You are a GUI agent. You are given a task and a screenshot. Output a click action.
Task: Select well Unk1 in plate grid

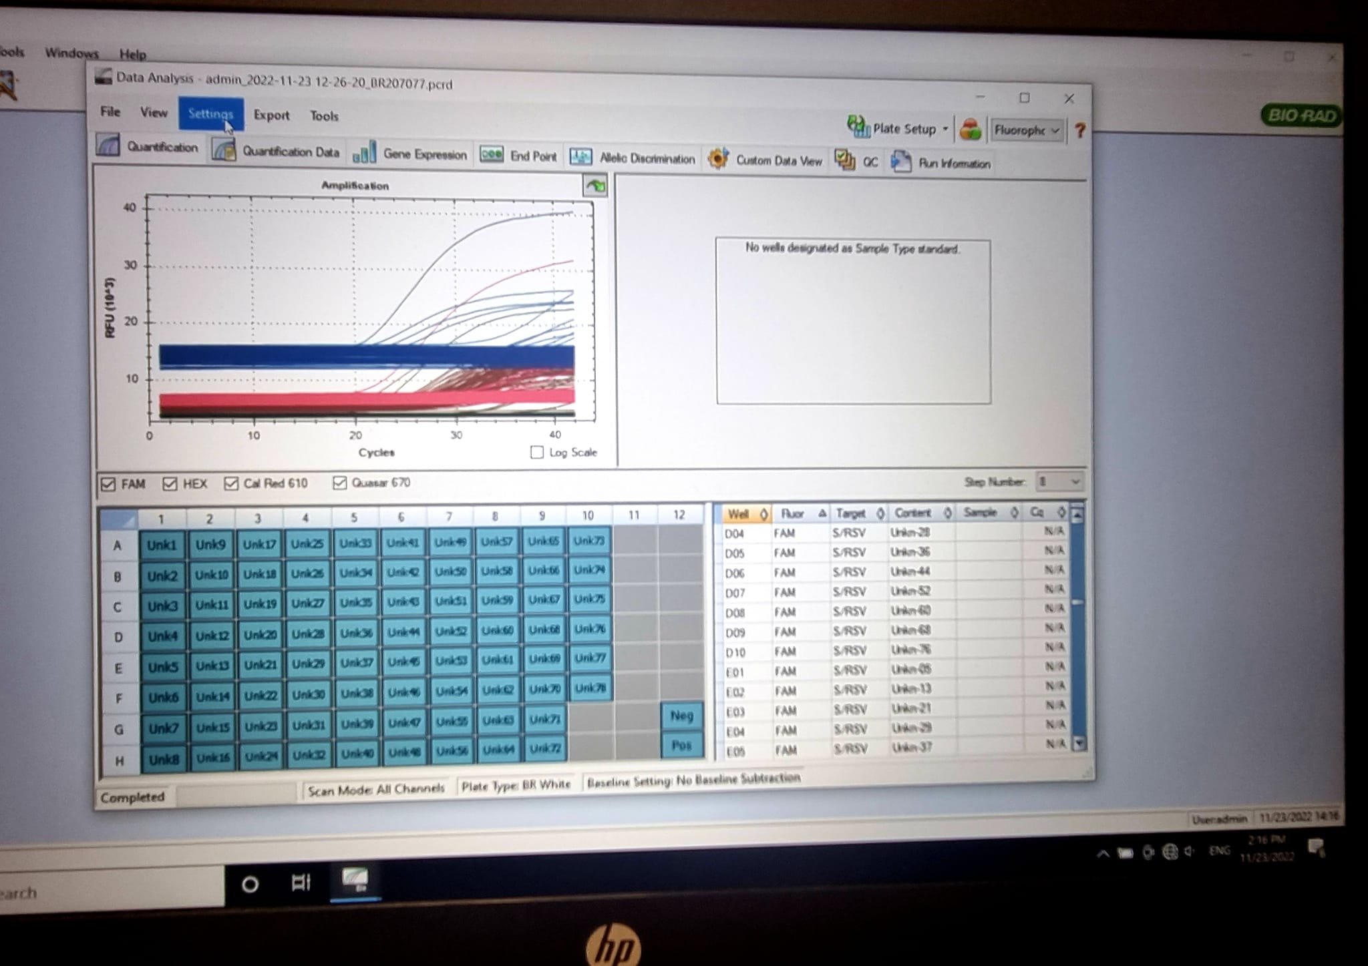[162, 545]
